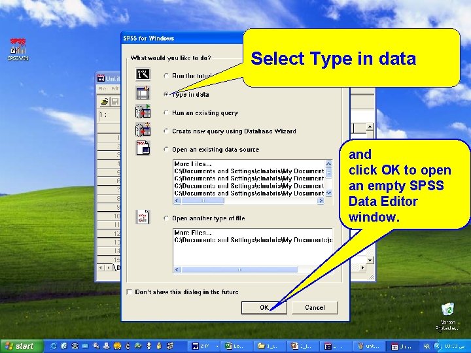Click up arrow of data source list scrollbar
This screenshot has width=471, height=353.
[328, 163]
